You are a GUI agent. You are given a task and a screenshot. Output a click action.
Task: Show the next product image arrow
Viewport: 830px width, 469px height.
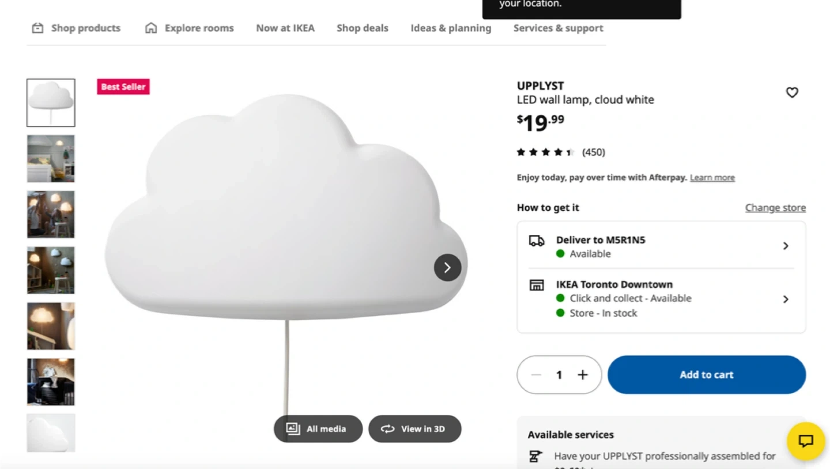pyautogui.click(x=447, y=268)
